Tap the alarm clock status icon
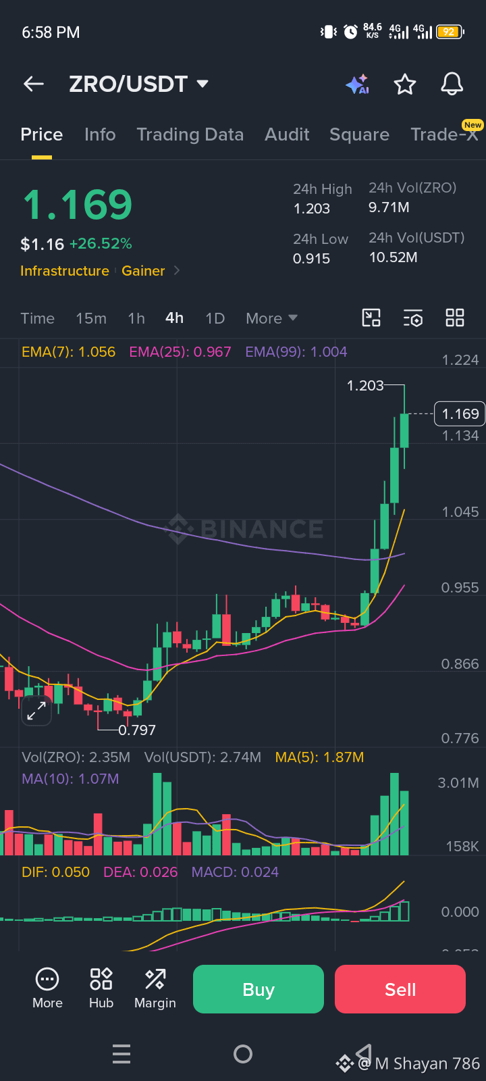The width and height of the screenshot is (486, 1081). (x=350, y=32)
